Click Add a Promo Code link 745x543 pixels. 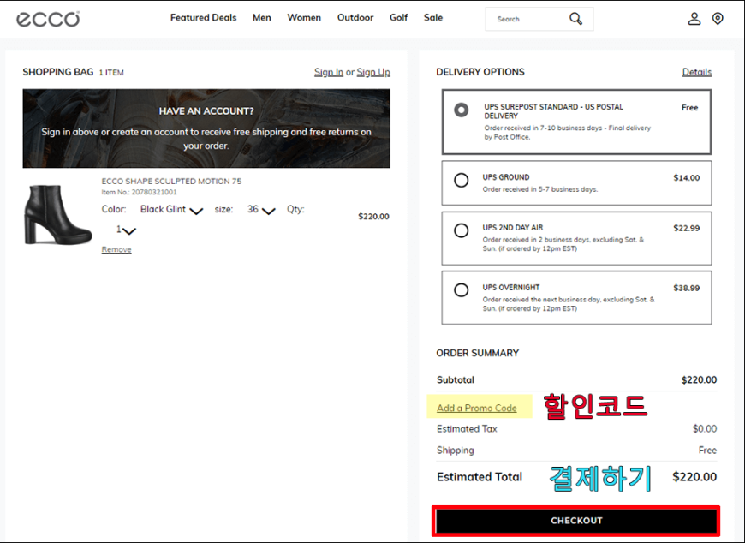point(477,408)
